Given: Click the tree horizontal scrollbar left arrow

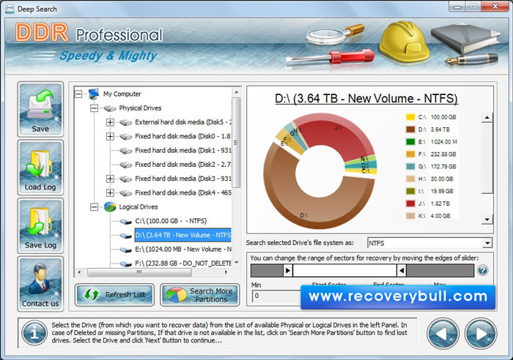Looking at the screenshot, I should click(79, 271).
